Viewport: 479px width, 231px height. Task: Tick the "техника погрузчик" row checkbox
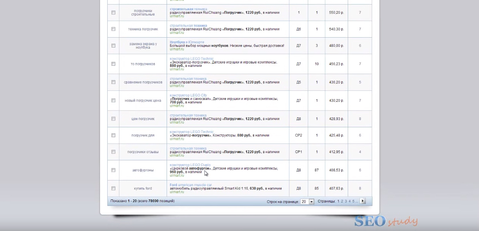[x=113, y=29]
